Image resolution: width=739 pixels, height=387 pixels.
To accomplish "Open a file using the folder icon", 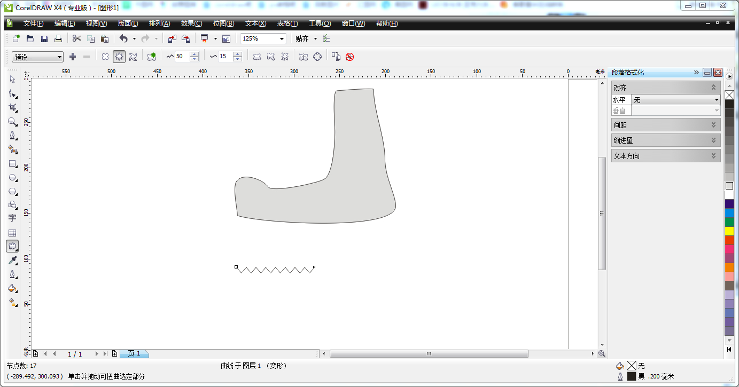I will click(x=30, y=38).
